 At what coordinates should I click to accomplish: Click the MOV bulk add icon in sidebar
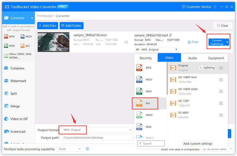(x=26, y=37)
